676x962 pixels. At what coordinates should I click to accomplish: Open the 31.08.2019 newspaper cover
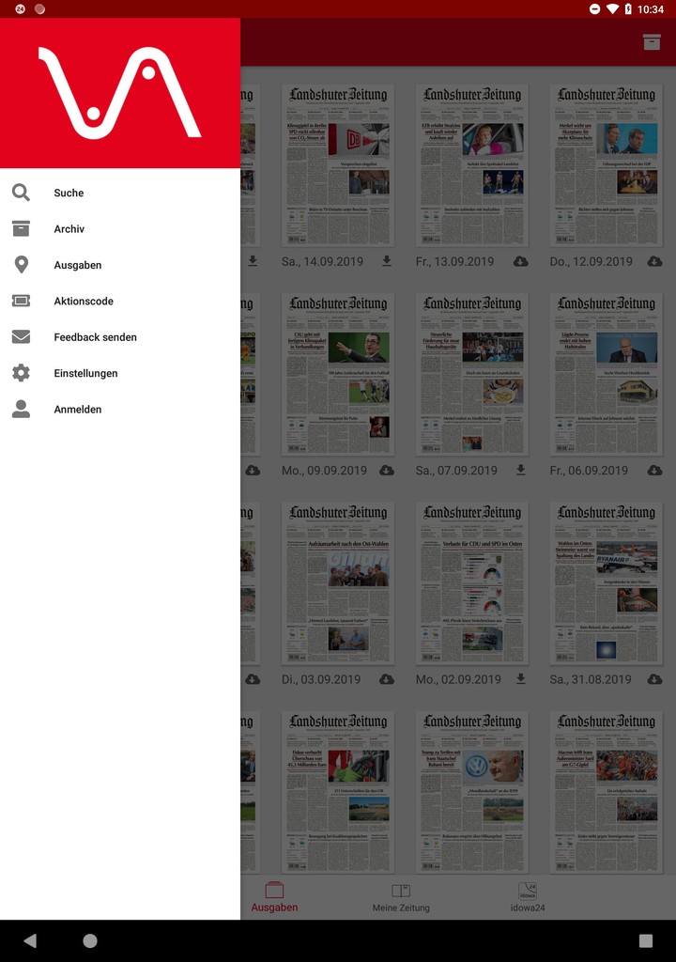[607, 582]
